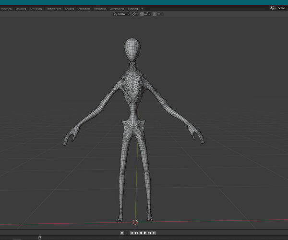
Task: Jump to the timeline end frame
Action: [154, 233]
